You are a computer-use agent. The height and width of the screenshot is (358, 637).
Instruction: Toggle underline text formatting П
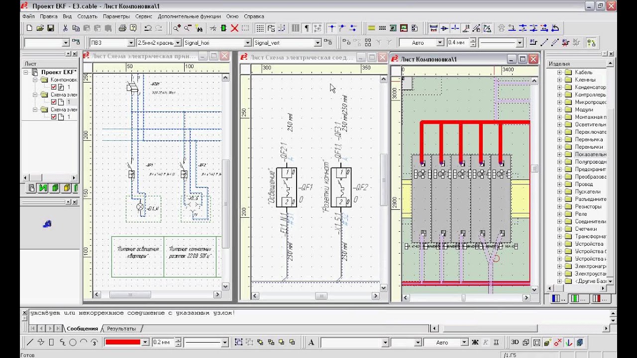(x=496, y=342)
